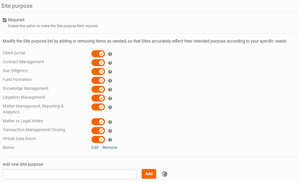Focus the Add new Site purpose field

[70, 174]
